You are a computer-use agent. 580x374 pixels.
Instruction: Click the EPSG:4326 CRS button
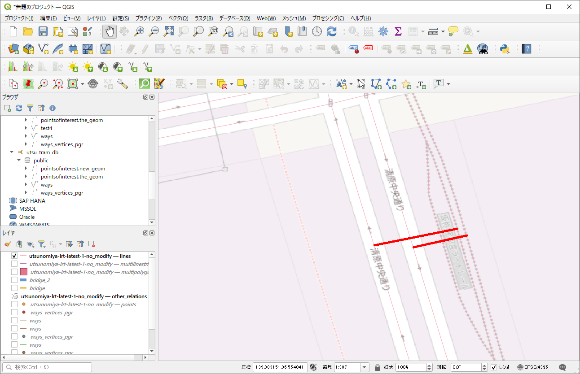tap(532, 367)
